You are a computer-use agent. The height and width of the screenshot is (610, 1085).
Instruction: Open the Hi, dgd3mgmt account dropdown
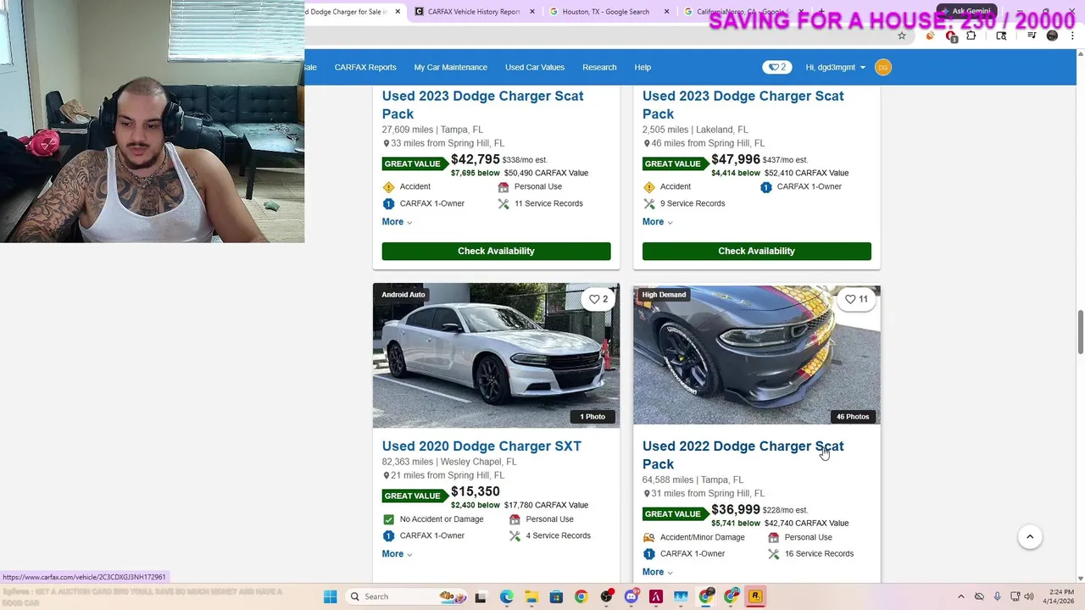click(835, 67)
